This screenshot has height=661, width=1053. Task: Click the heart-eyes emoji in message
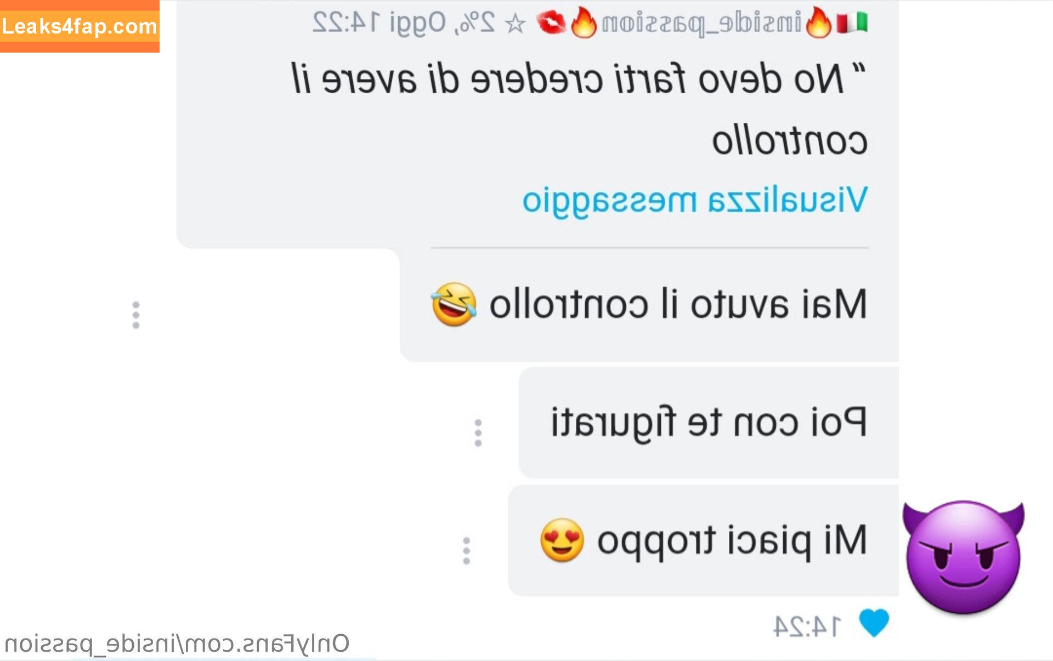click(x=562, y=540)
